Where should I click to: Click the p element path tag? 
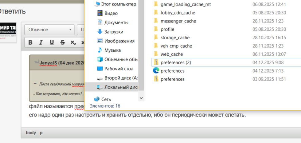(41, 133)
